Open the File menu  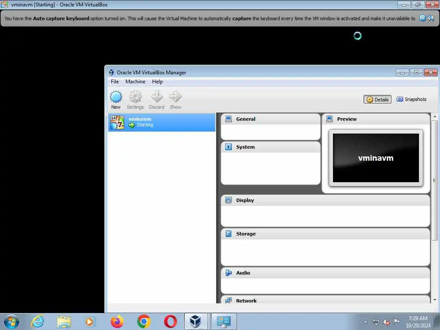pos(114,82)
